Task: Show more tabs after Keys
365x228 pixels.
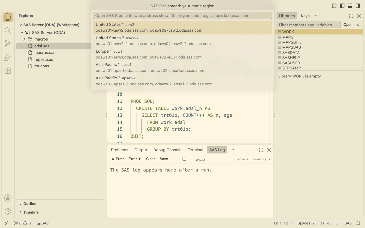Action: point(317,16)
